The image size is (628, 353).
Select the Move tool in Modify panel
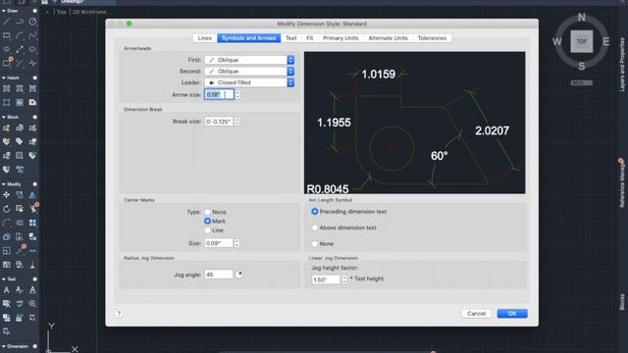pos(7,195)
